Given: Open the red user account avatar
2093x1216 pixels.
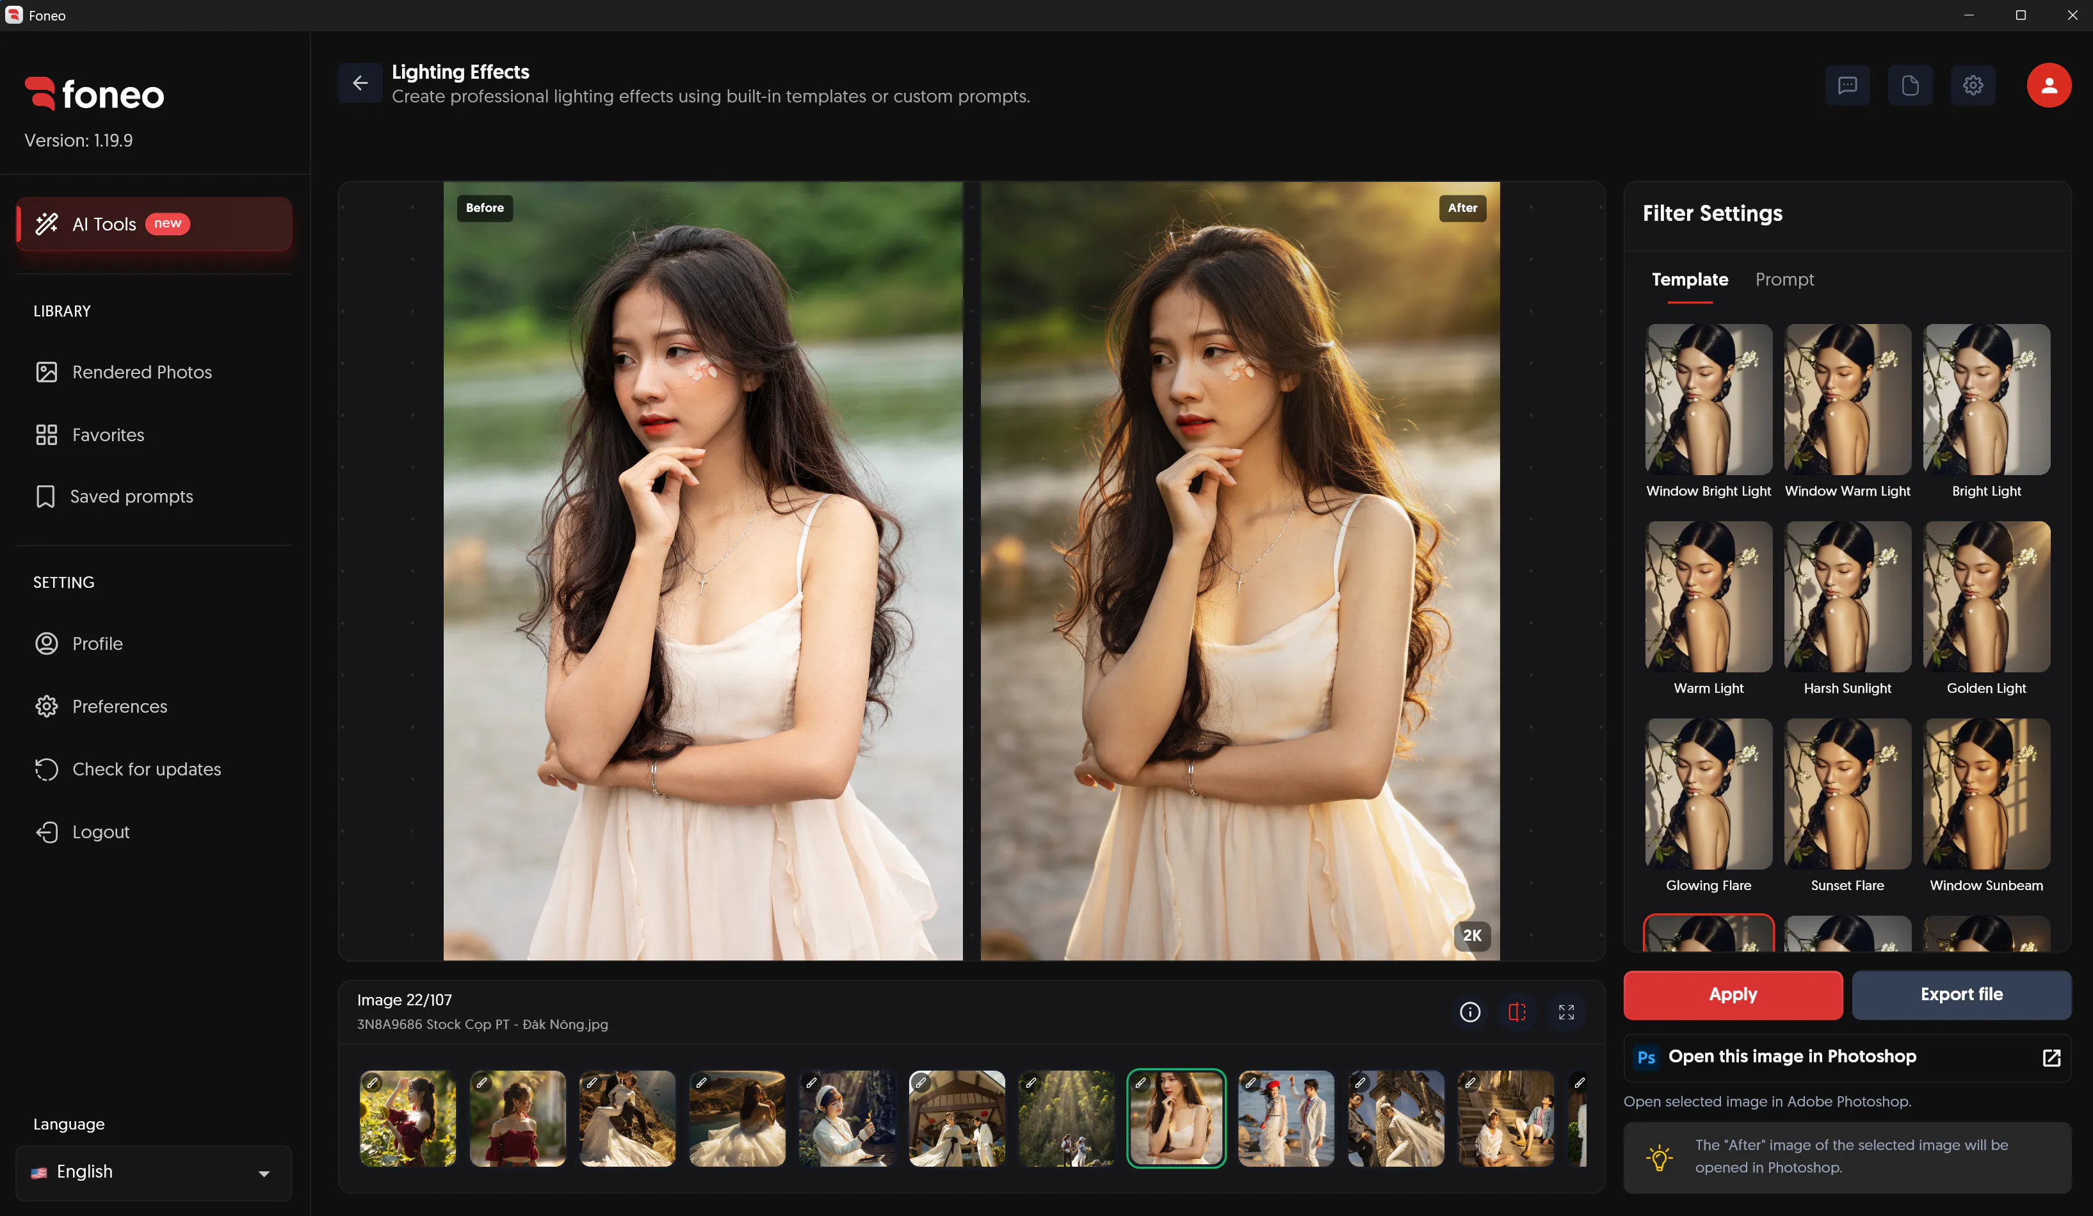Looking at the screenshot, I should pyautogui.click(x=2048, y=86).
